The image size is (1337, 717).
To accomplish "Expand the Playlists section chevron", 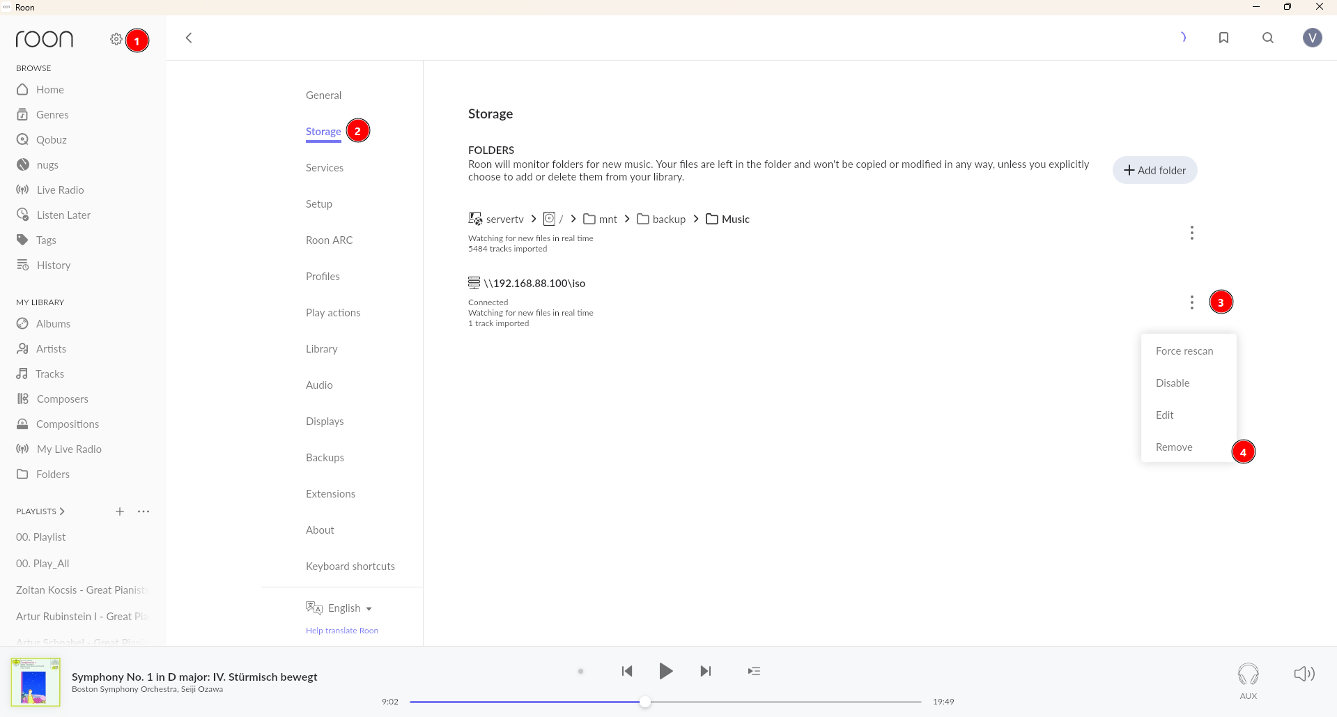I will [62, 511].
